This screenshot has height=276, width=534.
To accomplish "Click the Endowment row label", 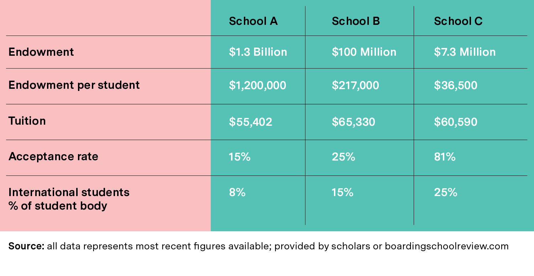I will 41,52.
